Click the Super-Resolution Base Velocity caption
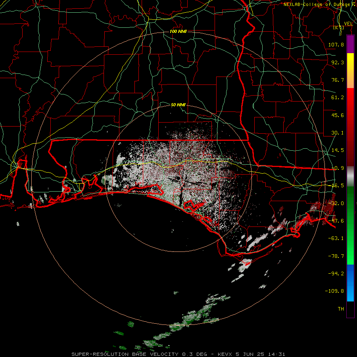Image resolution: width=357 pixels, height=357 pixels. (x=178, y=354)
